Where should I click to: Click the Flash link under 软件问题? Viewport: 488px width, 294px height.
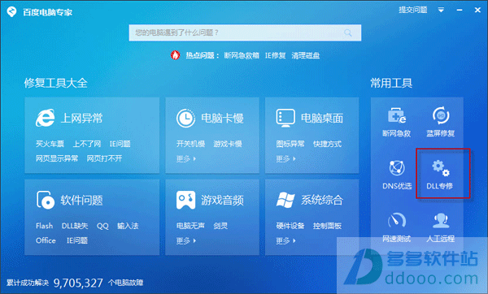44,226
